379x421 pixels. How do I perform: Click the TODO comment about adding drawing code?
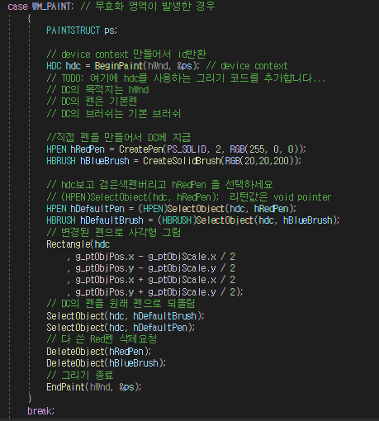tap(186, 78)
